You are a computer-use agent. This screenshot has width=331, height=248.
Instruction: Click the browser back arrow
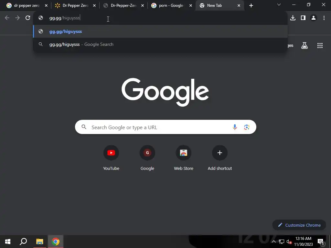7,18
